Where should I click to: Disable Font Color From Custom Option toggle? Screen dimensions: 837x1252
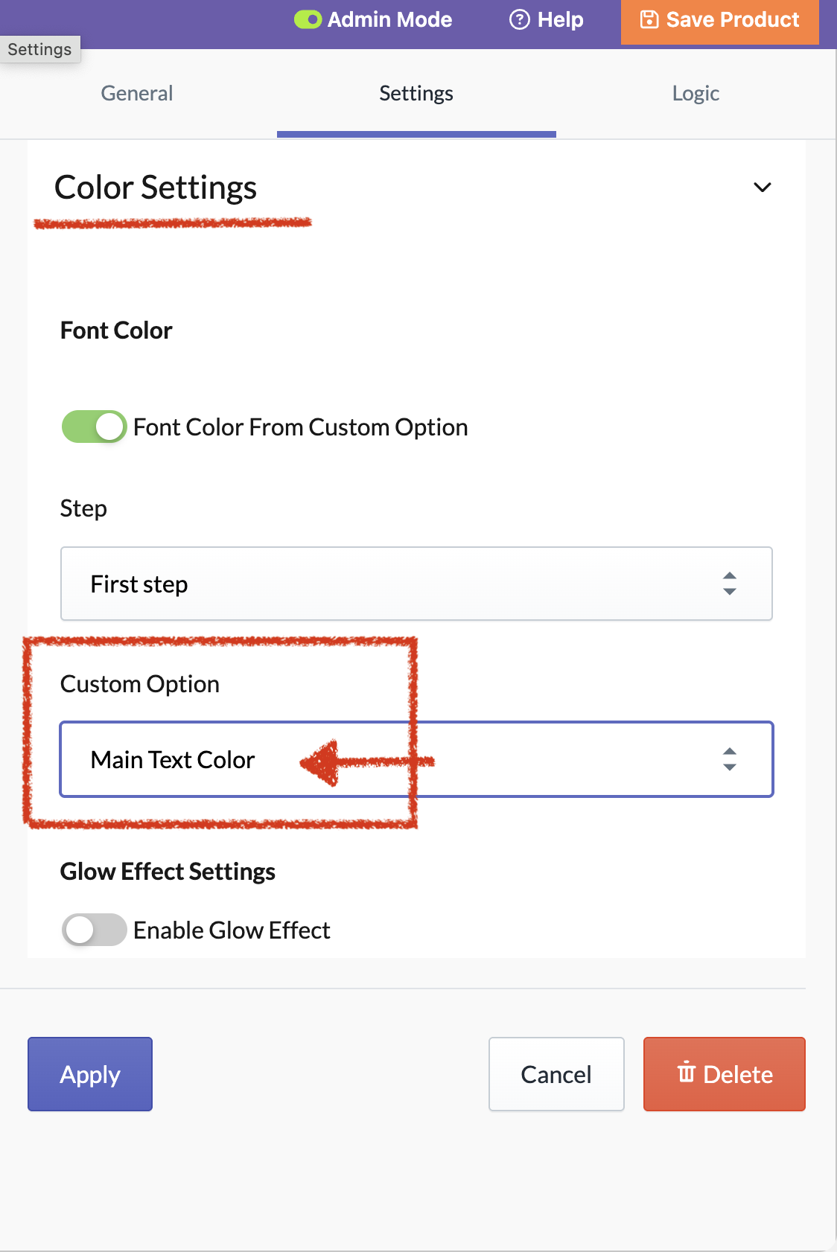click(x=94, y=427)
